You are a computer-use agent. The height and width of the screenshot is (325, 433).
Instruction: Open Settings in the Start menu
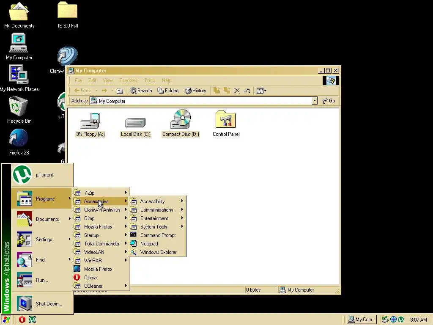point(42,240)
